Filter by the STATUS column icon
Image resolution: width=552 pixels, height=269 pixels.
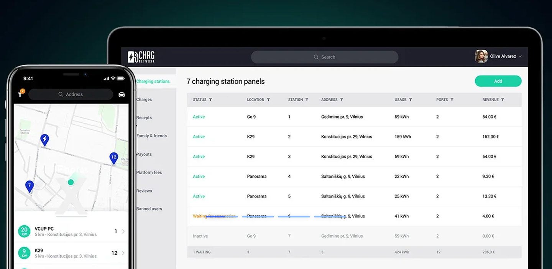pos(210,100)
